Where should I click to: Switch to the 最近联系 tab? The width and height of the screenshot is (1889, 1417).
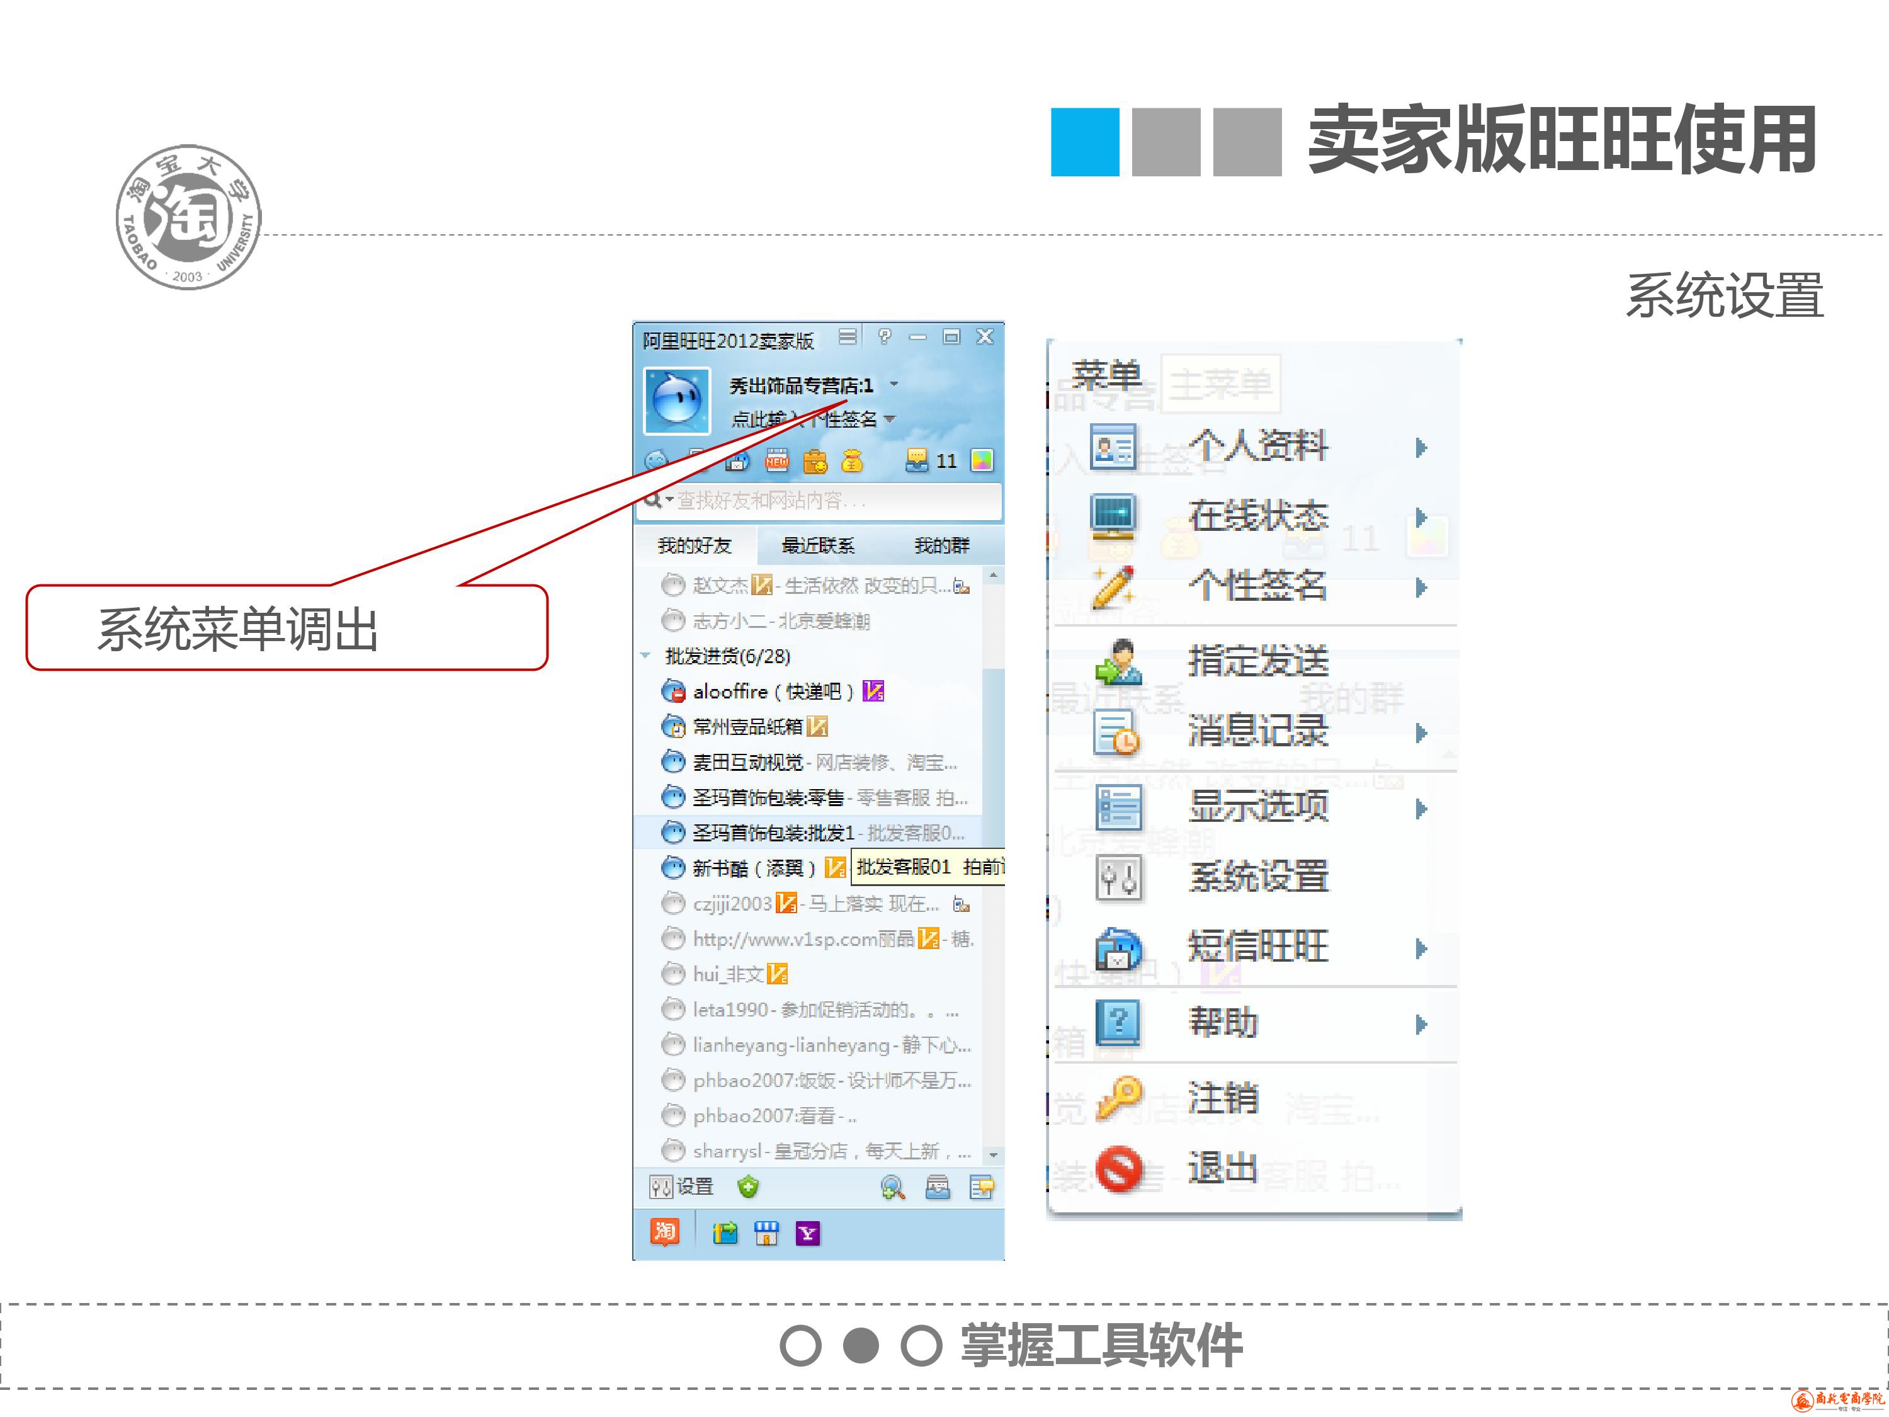(818, 546)
